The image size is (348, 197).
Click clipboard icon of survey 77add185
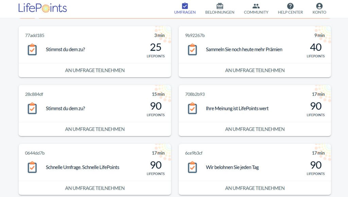click(32, 50)
